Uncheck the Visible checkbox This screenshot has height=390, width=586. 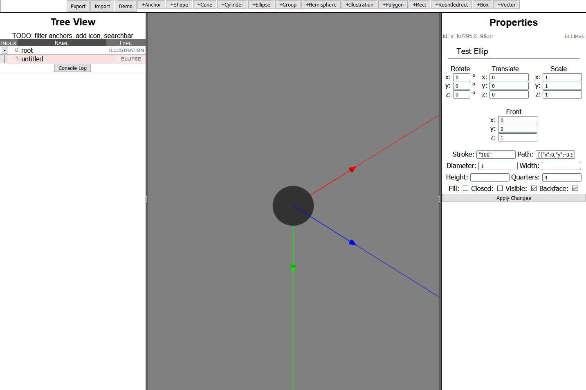point(534,188)
